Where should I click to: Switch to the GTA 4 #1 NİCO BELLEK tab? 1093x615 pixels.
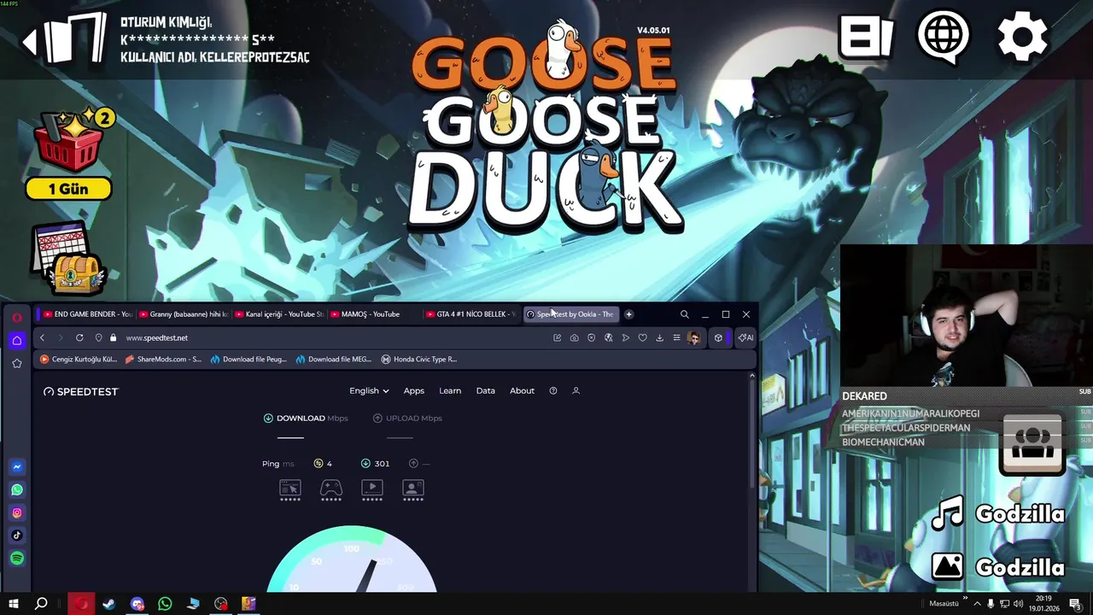[x=470, y=314]
